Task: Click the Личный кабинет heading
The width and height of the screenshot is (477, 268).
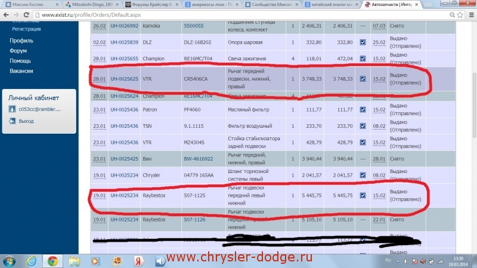Action: point(33,98)
